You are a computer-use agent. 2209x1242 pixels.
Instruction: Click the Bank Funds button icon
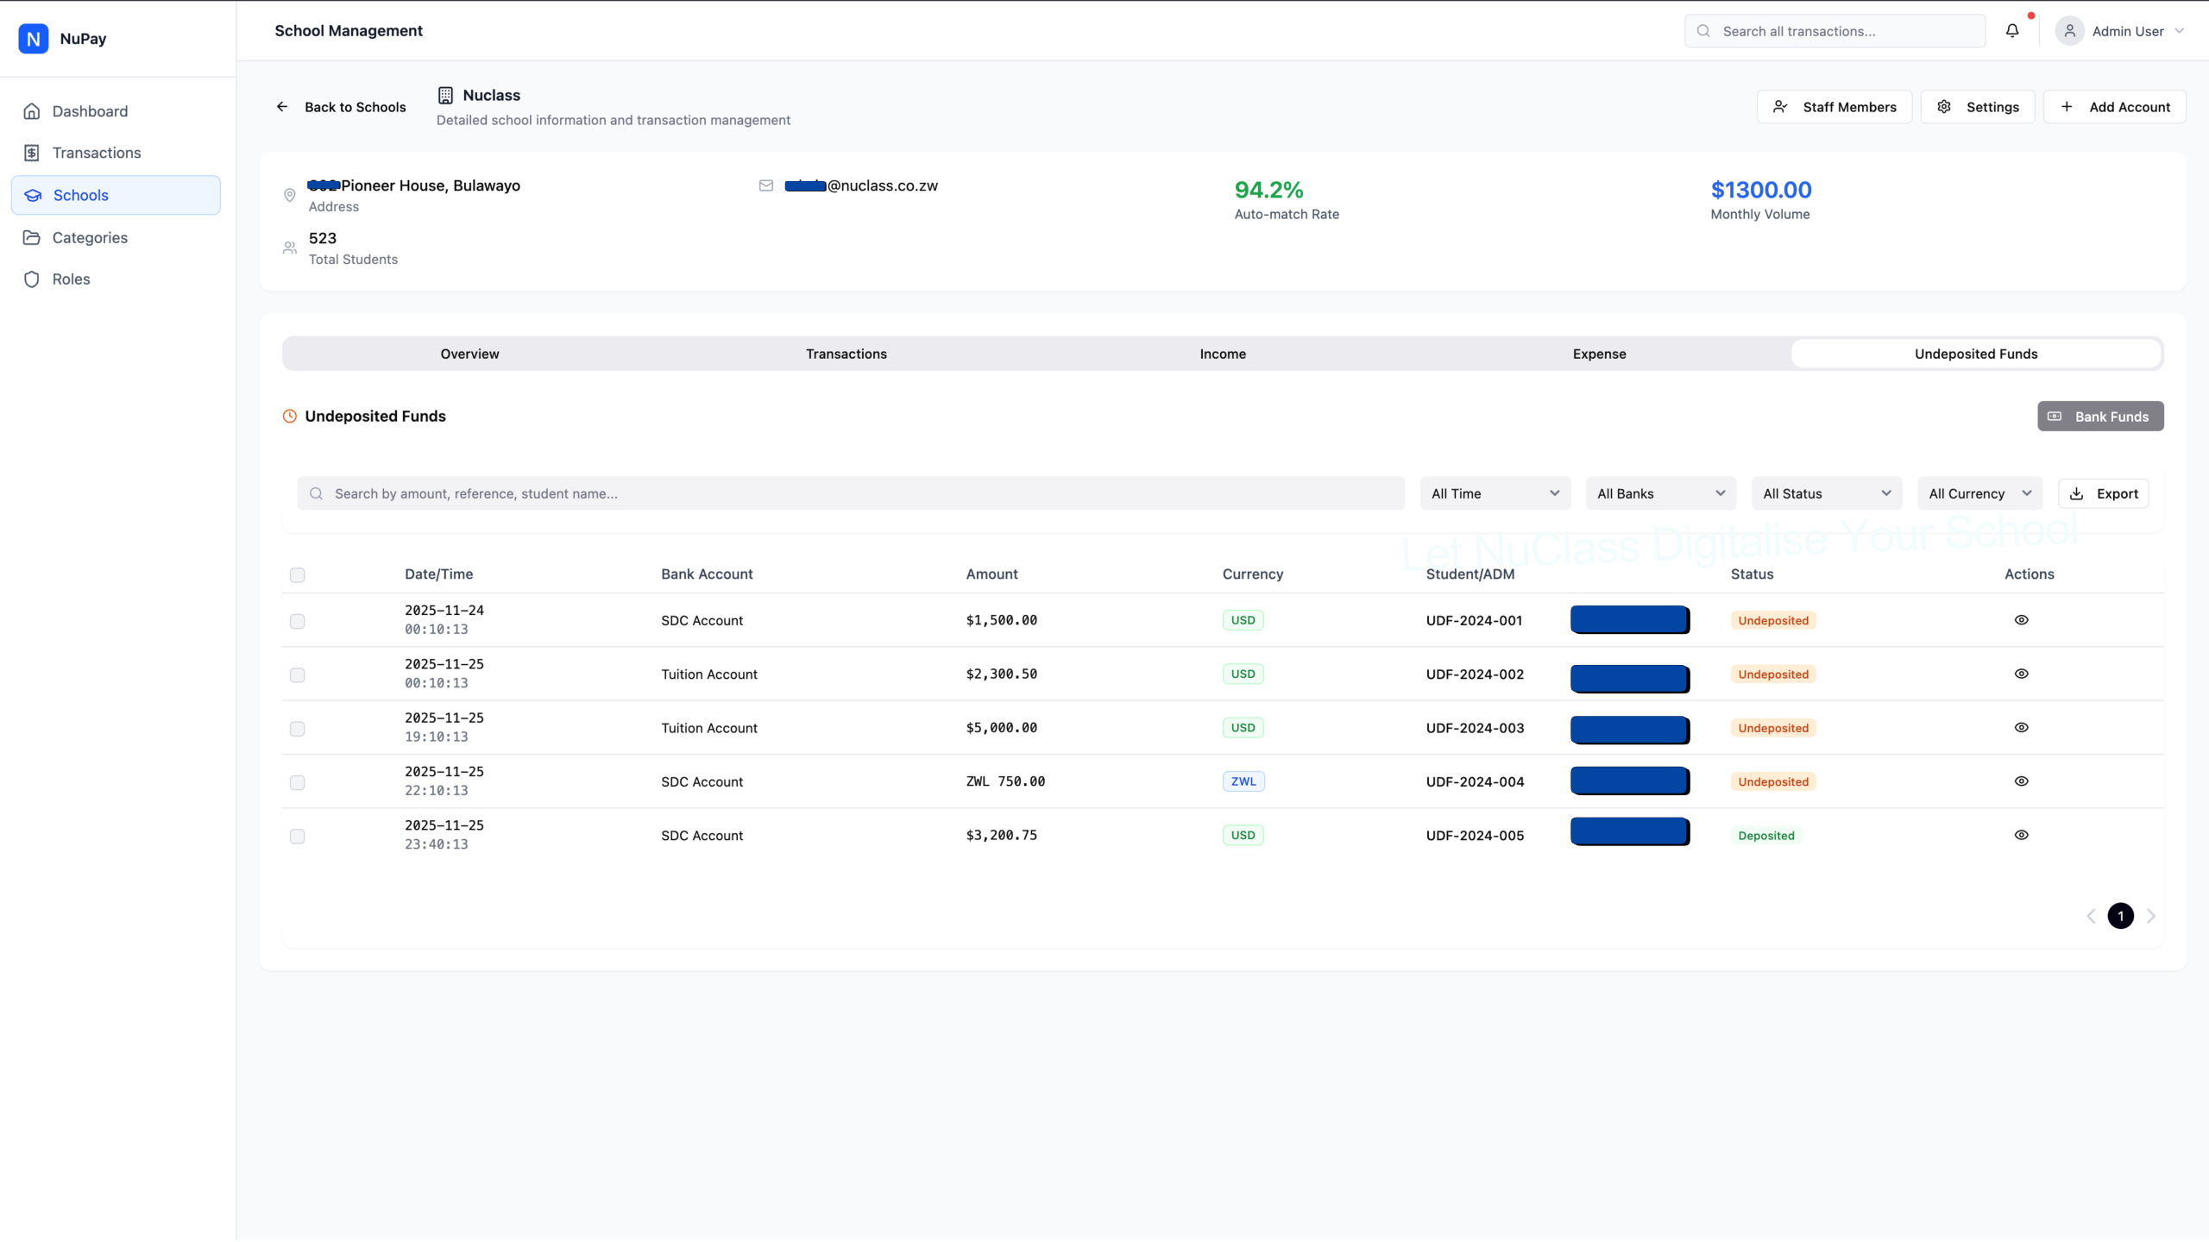[x=2055, y=416]
